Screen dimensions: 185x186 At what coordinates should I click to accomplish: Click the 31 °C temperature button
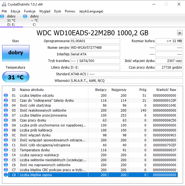tap(16, 77)
